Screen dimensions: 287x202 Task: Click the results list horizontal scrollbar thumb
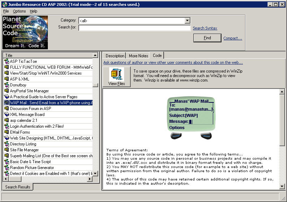click(15, 179)
